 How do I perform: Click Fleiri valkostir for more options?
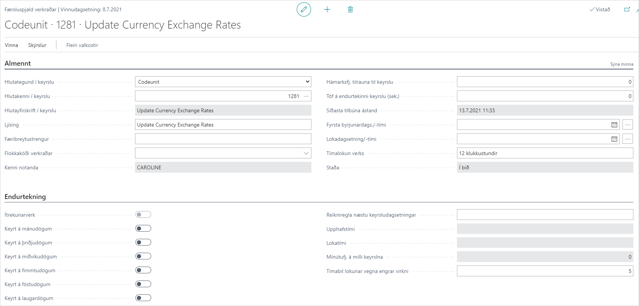click(82, 45)
